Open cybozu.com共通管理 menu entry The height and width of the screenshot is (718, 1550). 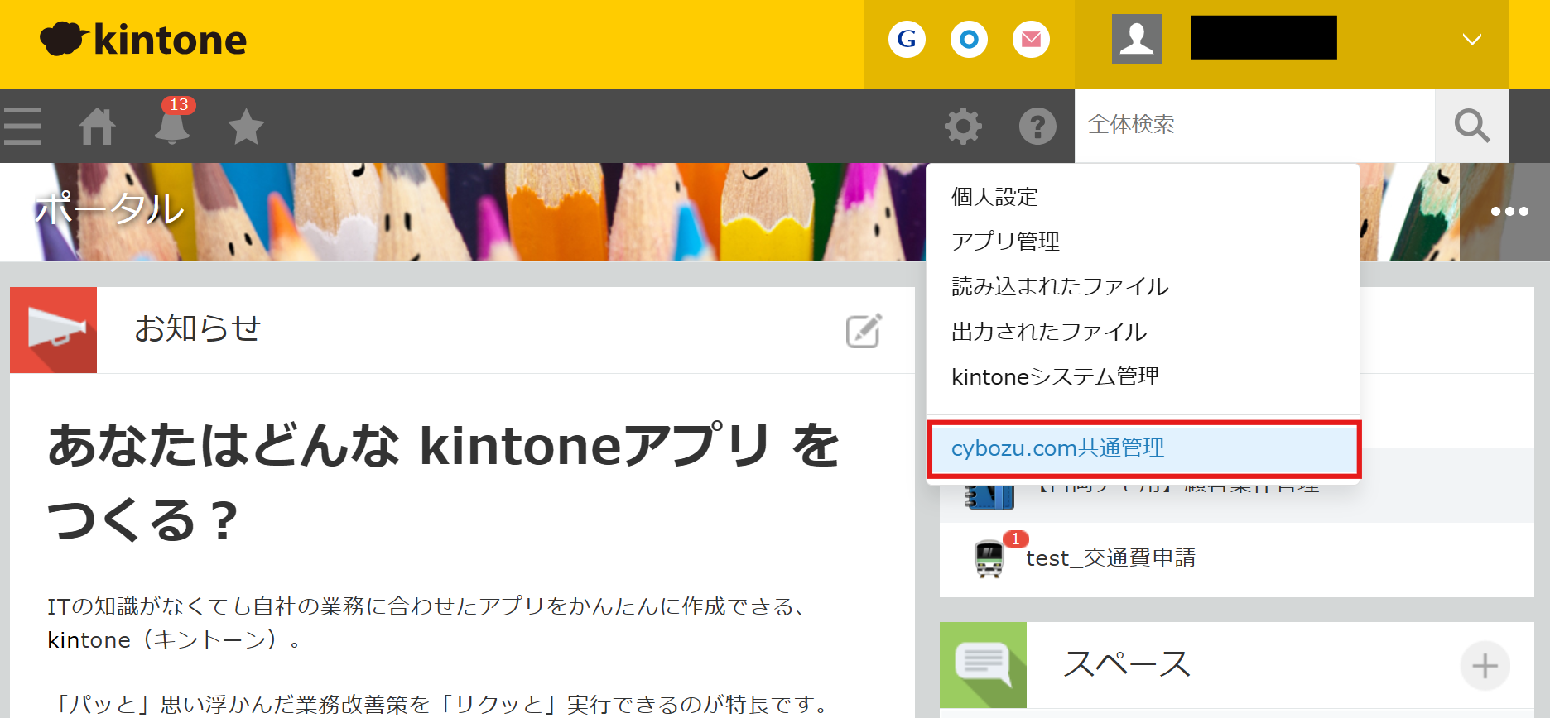click(1143, 448)
